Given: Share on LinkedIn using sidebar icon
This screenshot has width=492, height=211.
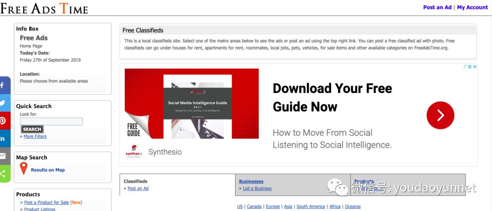Looking at the screenshot, I should pos(3,139).
